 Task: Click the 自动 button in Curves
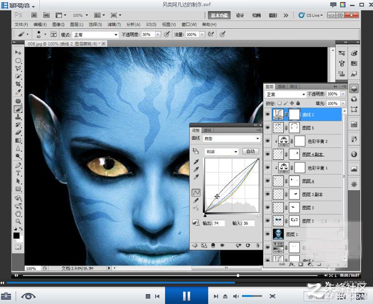click(251, 151)
